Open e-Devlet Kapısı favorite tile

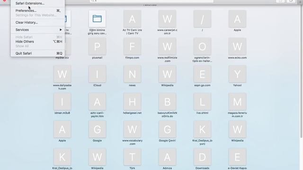237,157
